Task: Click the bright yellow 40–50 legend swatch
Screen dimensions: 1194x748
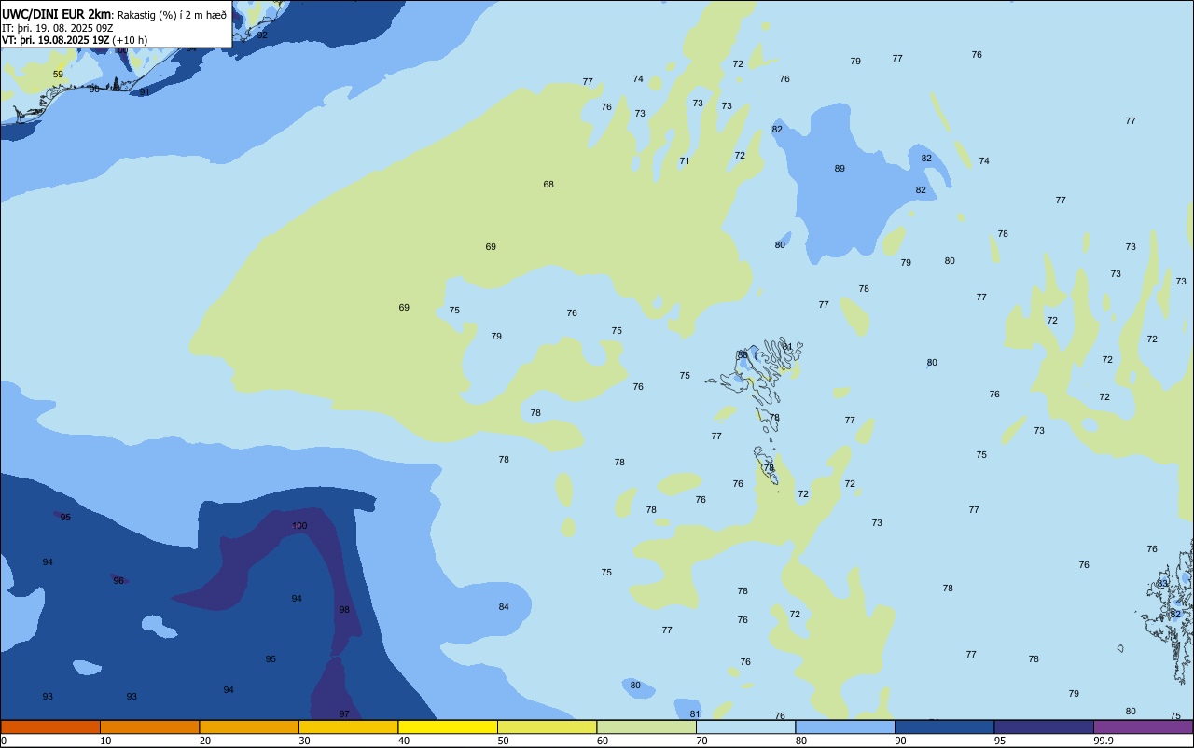Action: click(x=448, y=727)
